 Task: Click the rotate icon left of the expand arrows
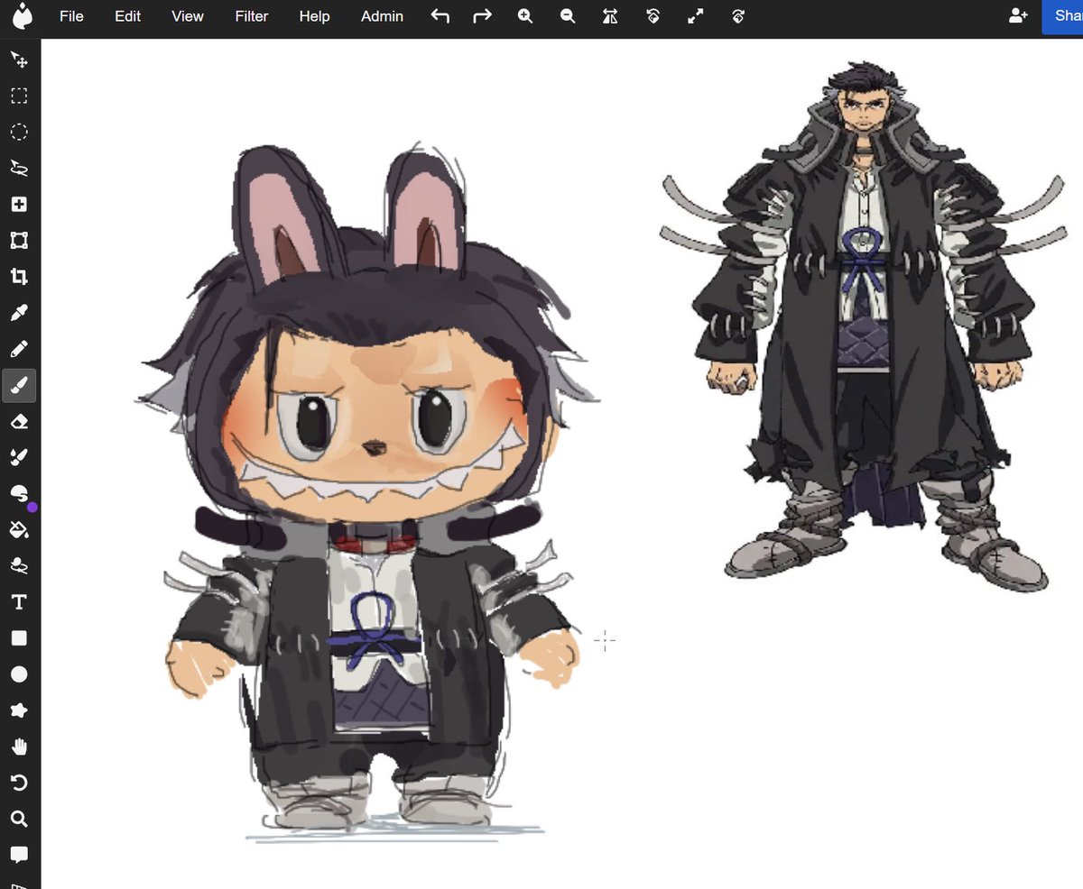(x=653, y=16)
